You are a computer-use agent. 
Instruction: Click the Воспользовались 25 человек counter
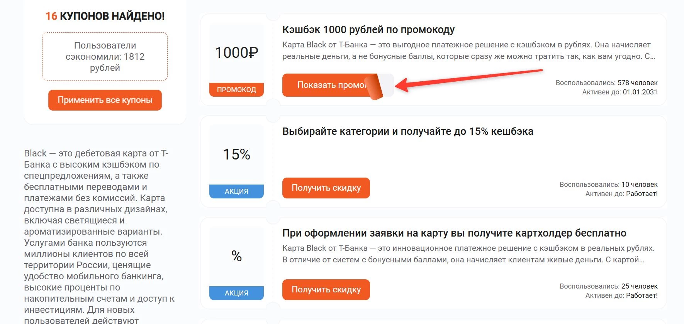pyautogui.click(x=608, y=286)
